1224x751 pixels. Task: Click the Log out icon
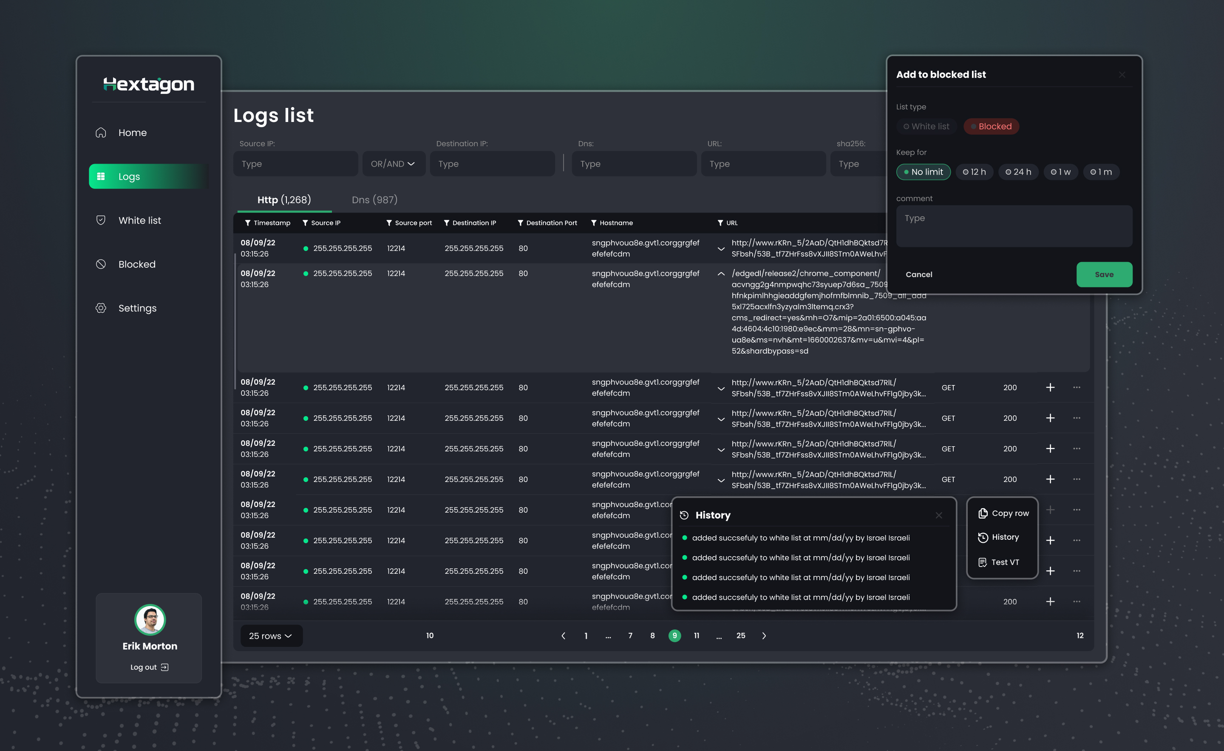pyautogui.click(x=165, y=667)
